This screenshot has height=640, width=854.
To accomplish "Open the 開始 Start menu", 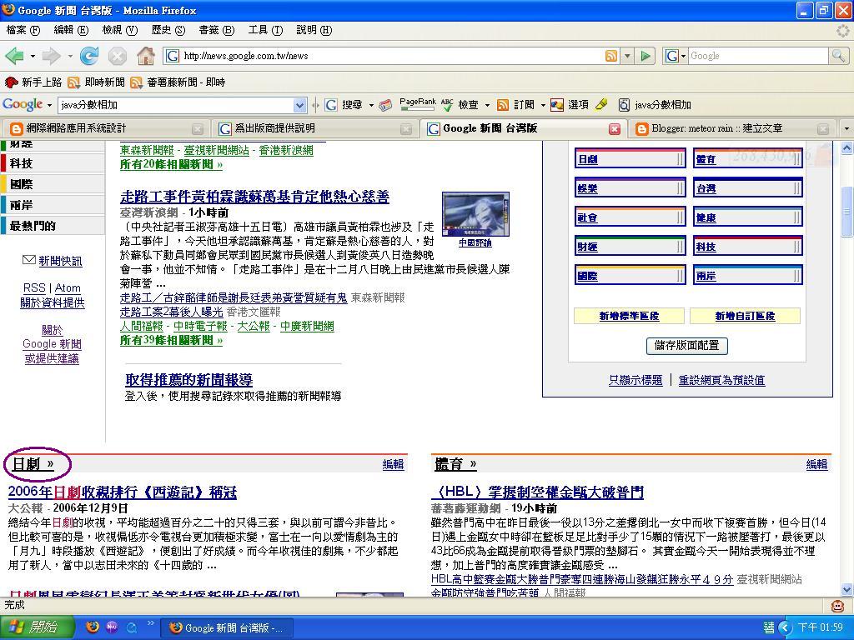I will coord(37,627).
